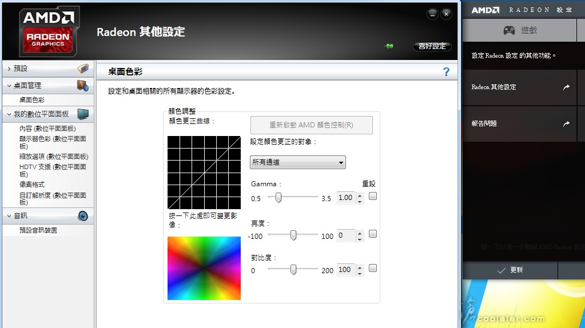Viewport: 585px width, 328px height.
Task: Open the 遊戲 tab in Radeon 設定
Action: pyautogui.click(x=519, y=30)
